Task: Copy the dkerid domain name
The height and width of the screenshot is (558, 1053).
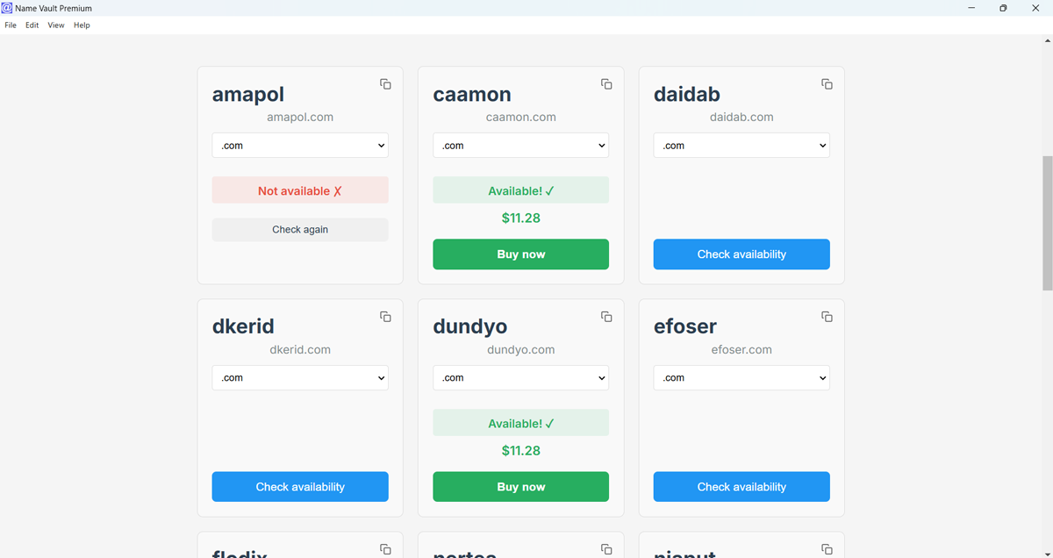Action: 385,317
